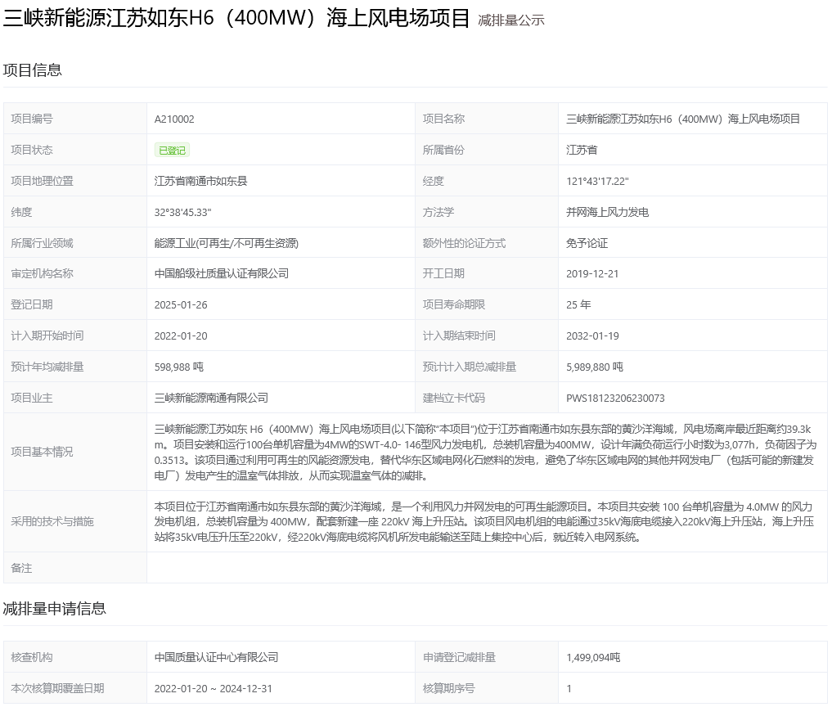Click longitude value 121°43'17.22"
Viewport: 832px width, 707px height.
pyautogui.click(x=597, y=181)
